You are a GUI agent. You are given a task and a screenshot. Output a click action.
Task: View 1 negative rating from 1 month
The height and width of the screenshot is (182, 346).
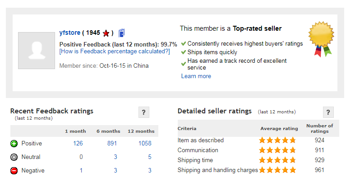(81, 170)
